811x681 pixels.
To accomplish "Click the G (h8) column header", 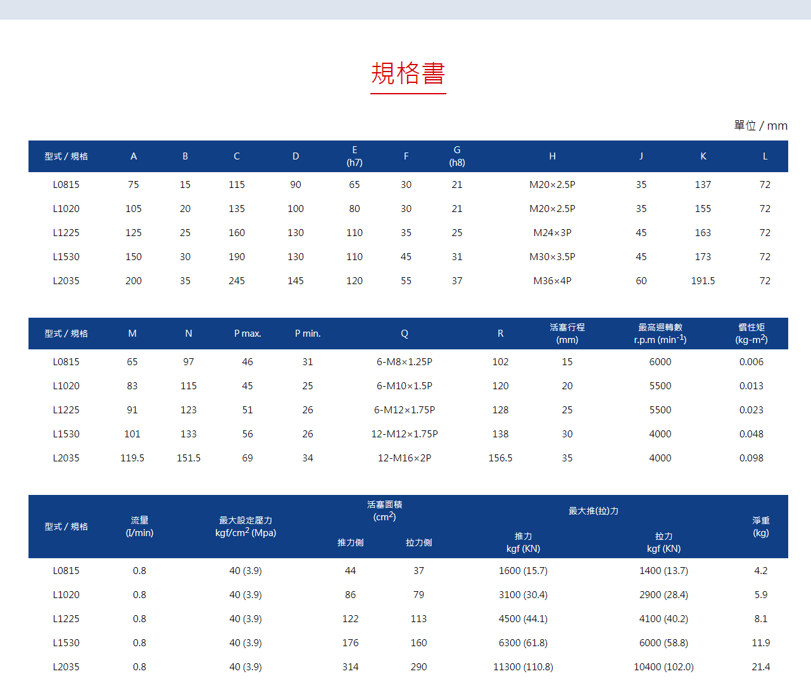I will click(456, 156).
